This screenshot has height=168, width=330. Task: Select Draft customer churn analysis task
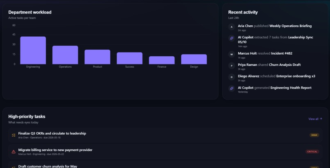point(48,166)
